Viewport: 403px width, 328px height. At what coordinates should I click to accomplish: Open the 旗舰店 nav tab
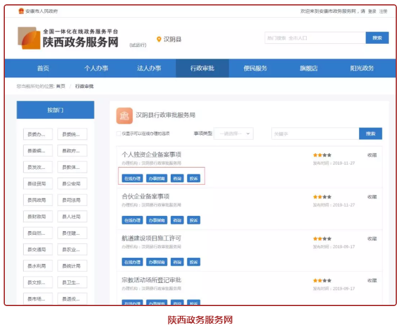[x=308, y=68]
